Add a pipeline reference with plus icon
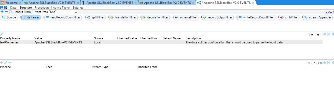This screenshot has height=101, width=334. pos(2,63)
